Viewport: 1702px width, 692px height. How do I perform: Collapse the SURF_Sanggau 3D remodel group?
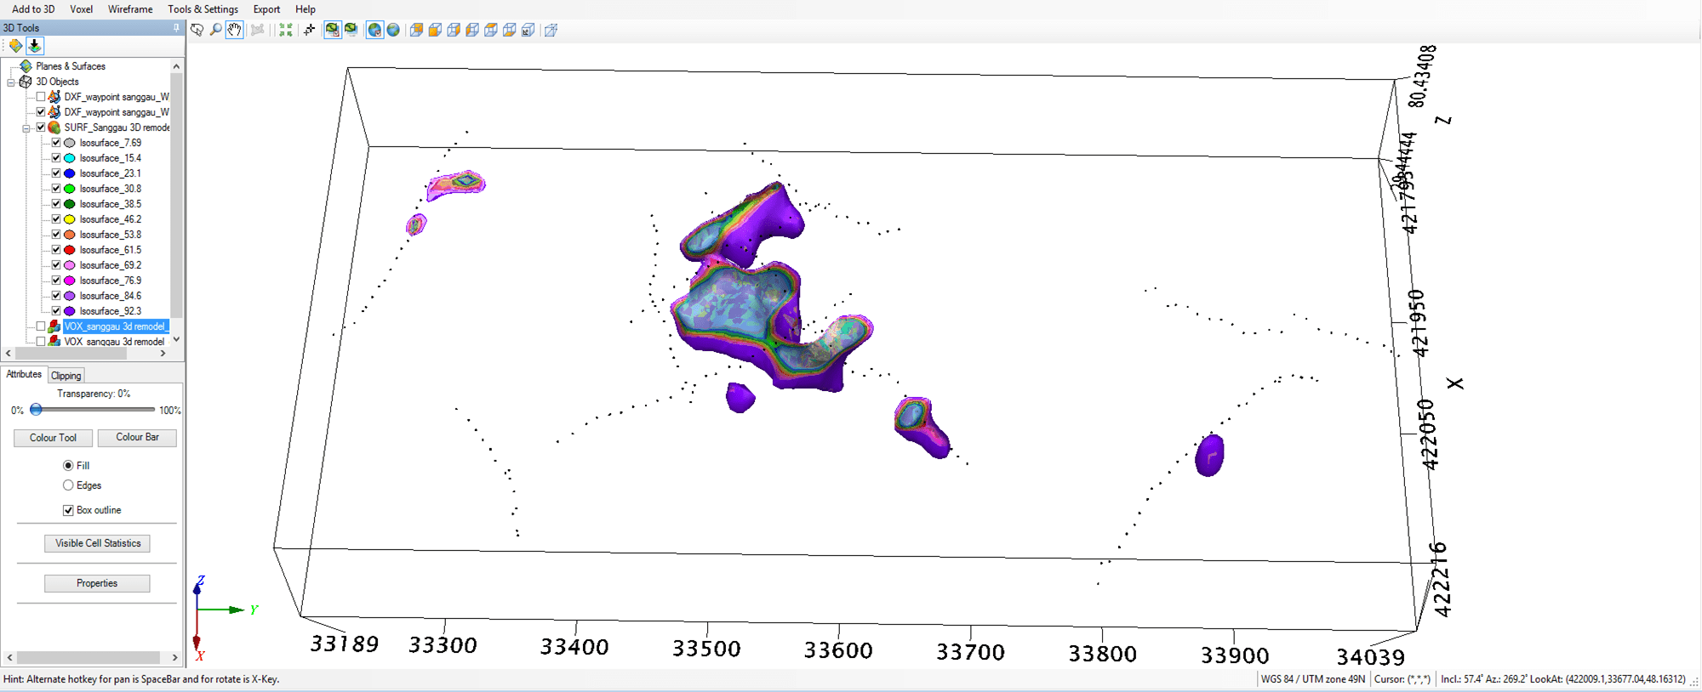click(x=26, y=128)
